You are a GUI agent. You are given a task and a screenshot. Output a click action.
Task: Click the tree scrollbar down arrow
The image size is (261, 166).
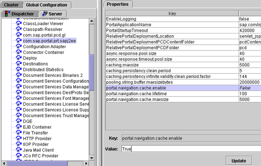pos(92,158)
